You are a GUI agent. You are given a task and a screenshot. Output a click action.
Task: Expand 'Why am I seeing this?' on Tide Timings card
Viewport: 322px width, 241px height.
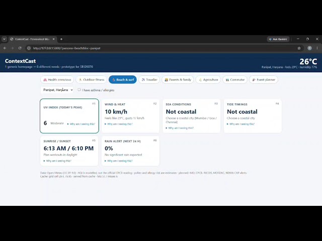point(240,124)
